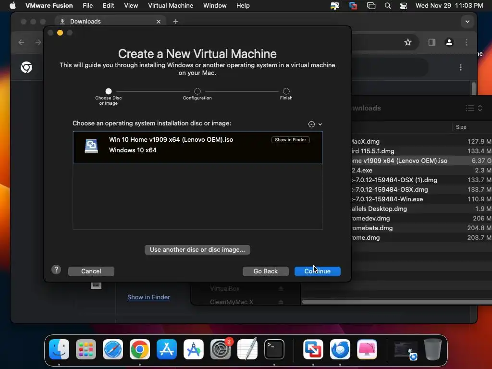This screenshot has width=492, height=369.
Task: Open Stage Manager windows icon in menu bar
Action: tap(371, 6)
